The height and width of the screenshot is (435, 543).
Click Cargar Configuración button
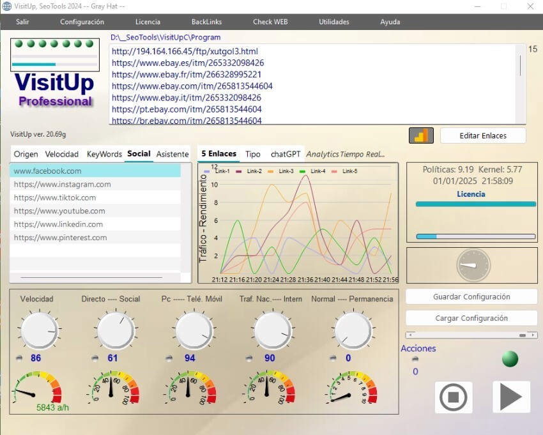pos(471,318)
